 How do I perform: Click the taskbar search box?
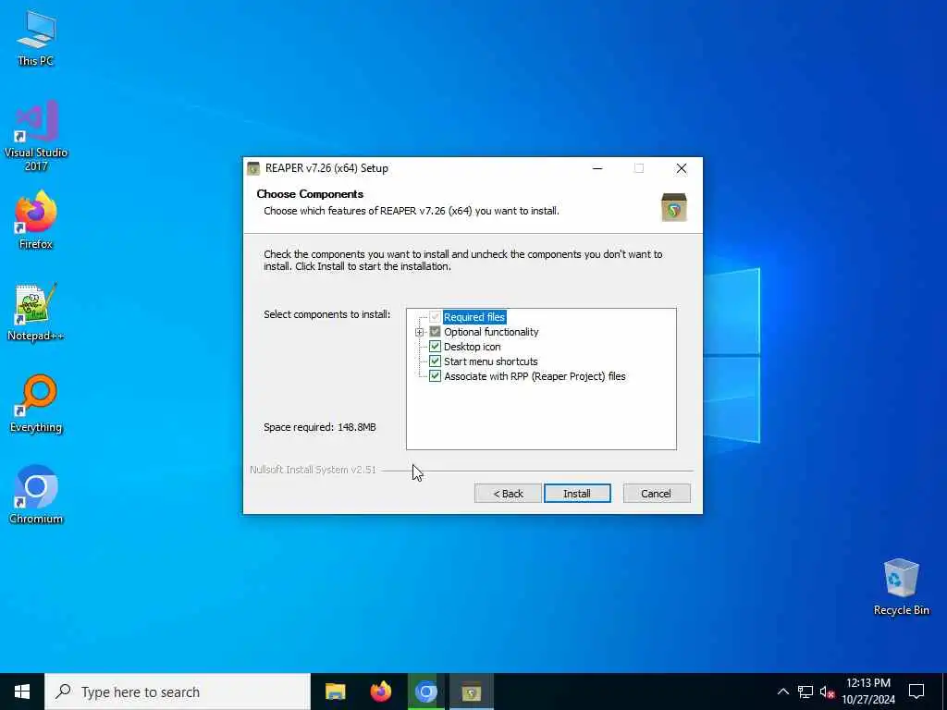tap(178, 692)
